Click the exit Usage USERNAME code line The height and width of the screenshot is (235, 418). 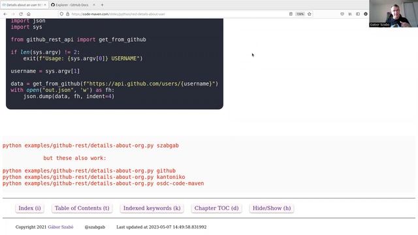click(83, 58)
